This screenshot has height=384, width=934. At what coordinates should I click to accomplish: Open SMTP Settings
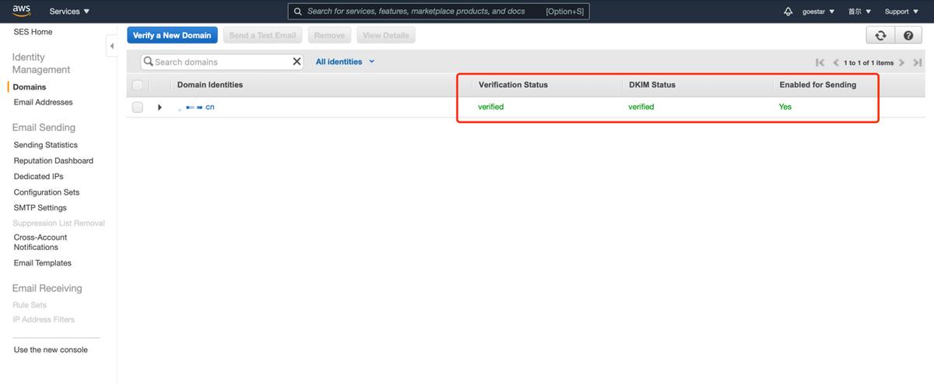click(x=40, y=207)
